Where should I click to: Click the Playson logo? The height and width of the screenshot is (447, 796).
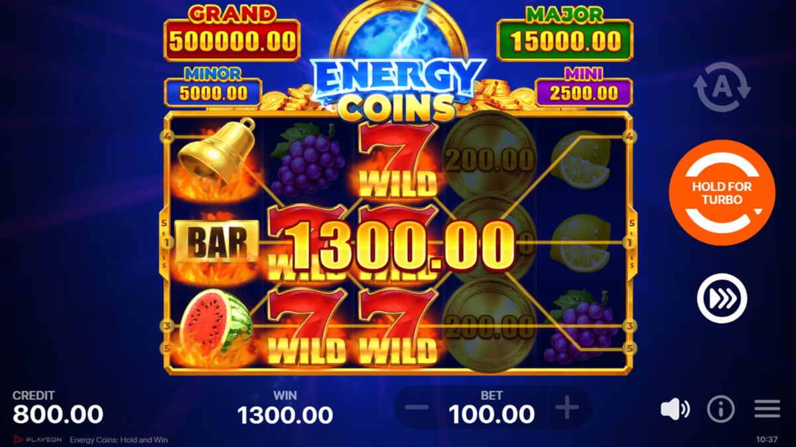click(38, 440)
